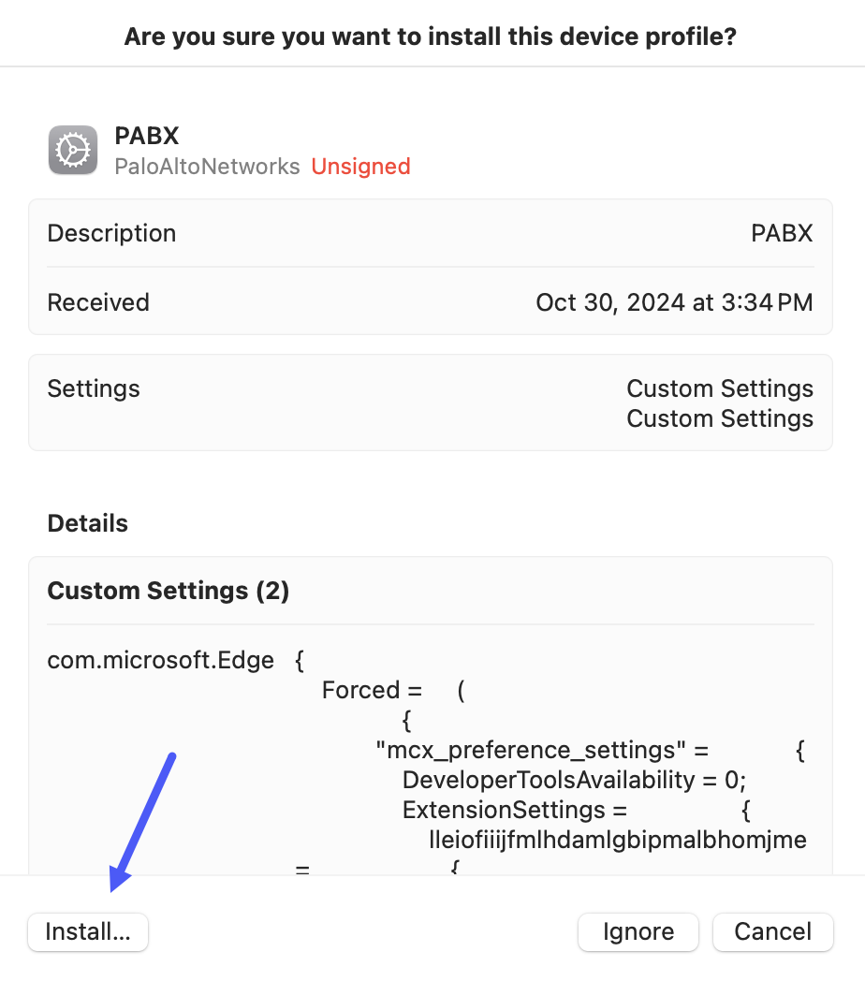Click the Install... button

88,931
